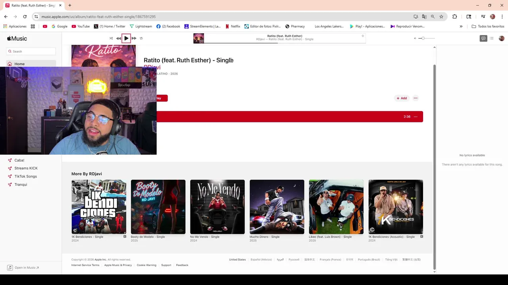Open the Apple Music account avatar
Screen dimensions: 508x285
502,38
